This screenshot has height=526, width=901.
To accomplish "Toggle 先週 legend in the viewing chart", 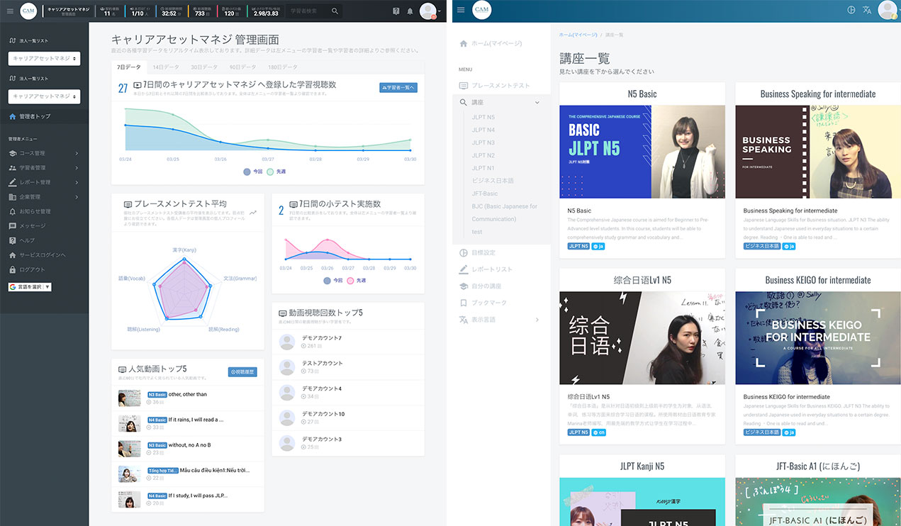I will 276,172.
